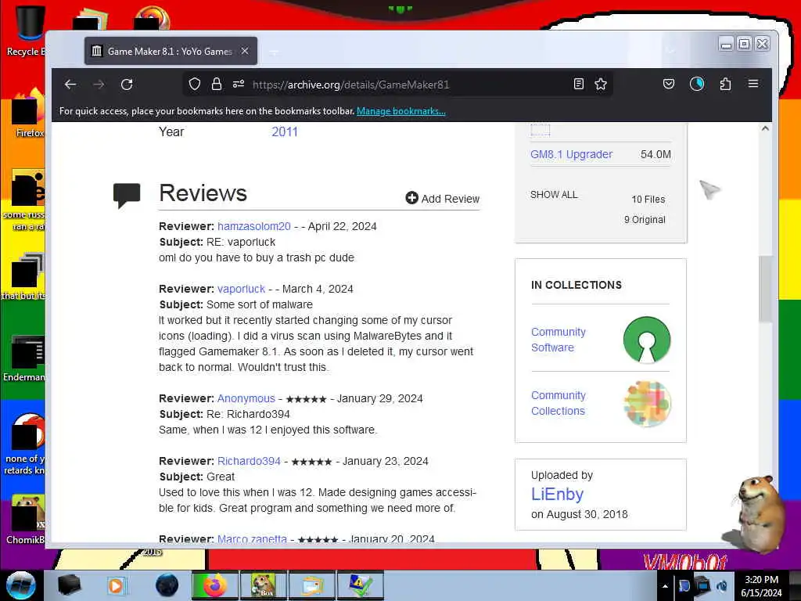Image resolution: width=801 pixels, height=601 pixels.
Task: Click the 2011 year link
Action: [x=285, y=131]
